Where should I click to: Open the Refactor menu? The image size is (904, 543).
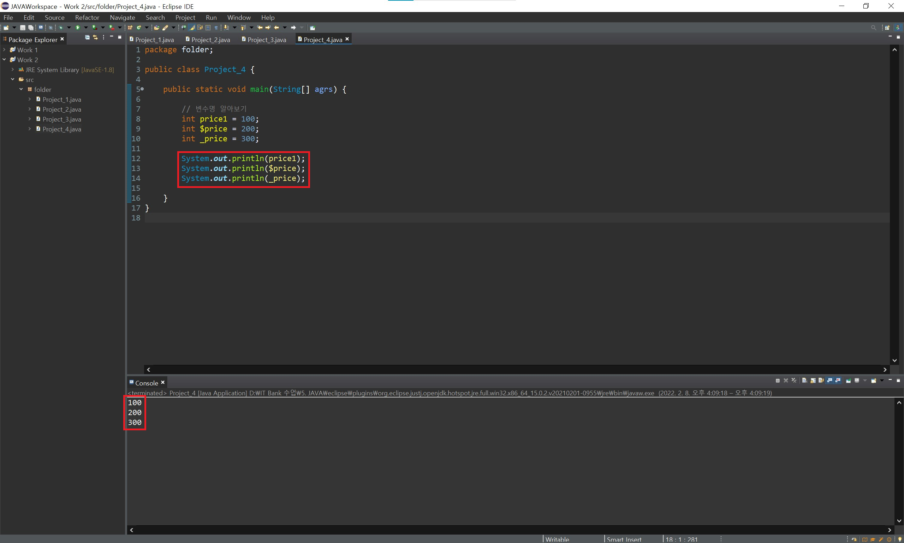[87, 18]
